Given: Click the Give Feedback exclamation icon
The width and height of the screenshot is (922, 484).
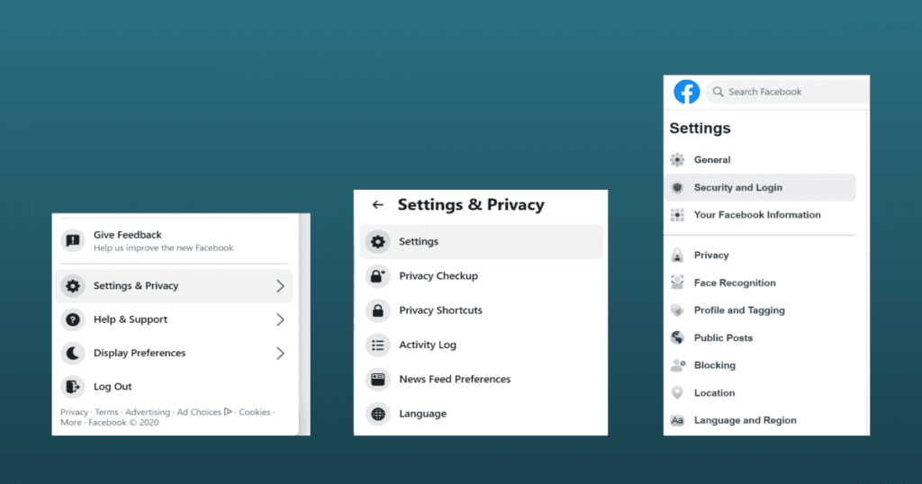Looking at the screenshot, I should click(73, 240).
